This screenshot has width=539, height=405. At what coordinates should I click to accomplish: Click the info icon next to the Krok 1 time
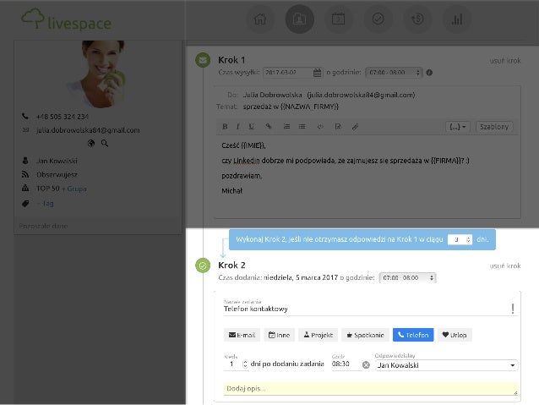429,73
